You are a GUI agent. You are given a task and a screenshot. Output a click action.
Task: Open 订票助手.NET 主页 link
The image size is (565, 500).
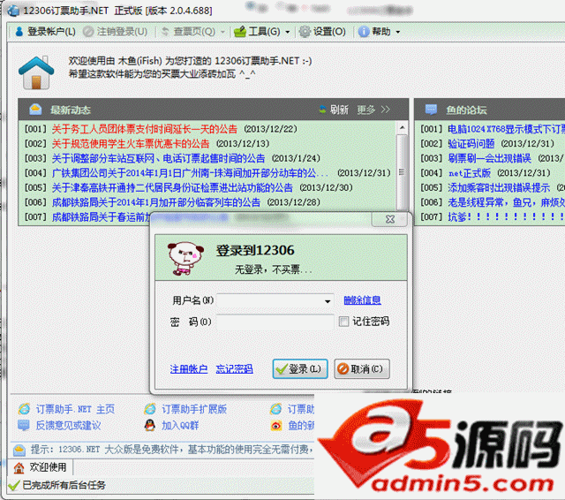click(x=75, y=409)
